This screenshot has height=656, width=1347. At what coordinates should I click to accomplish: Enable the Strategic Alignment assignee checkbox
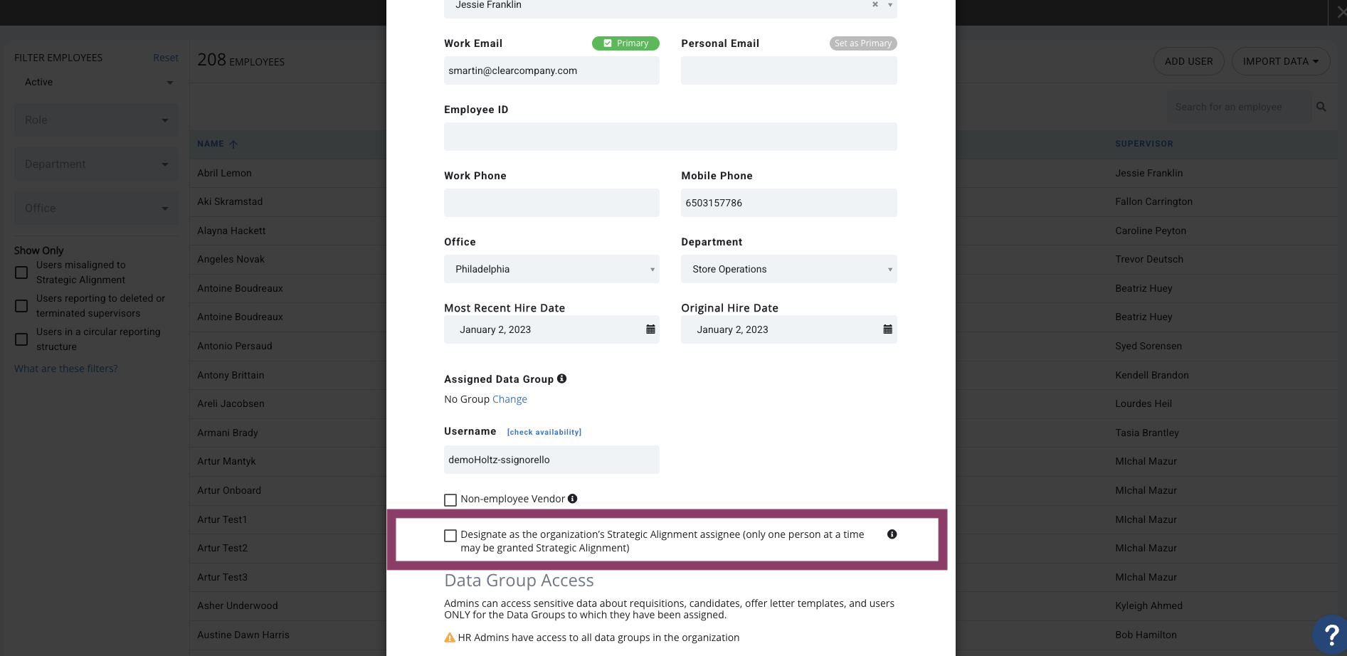pos(450,535)
